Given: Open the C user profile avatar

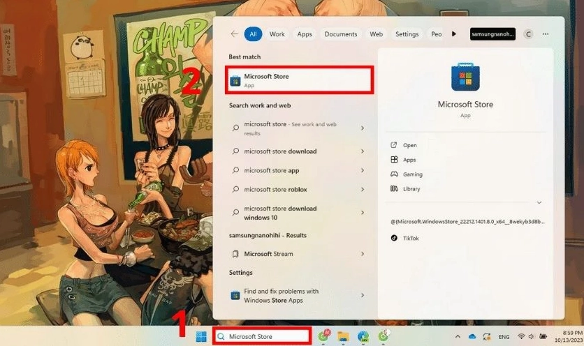Looking at the screenshot, I should pyautogui.click(x=528, y=34).
